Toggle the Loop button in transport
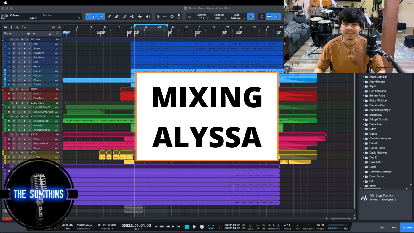Screen dimensions: 414x233 pyautogui.click(x=211, y=227)
